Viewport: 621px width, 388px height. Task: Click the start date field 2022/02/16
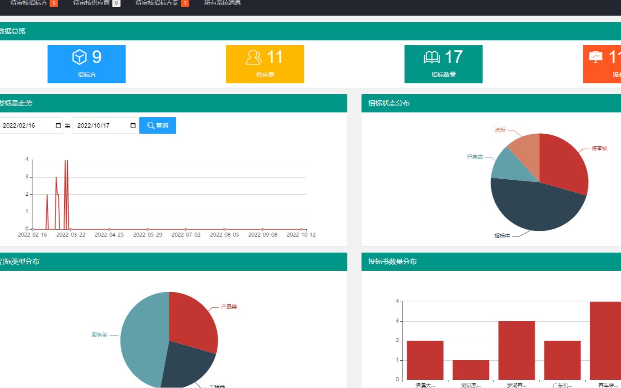tap(30, 125)
